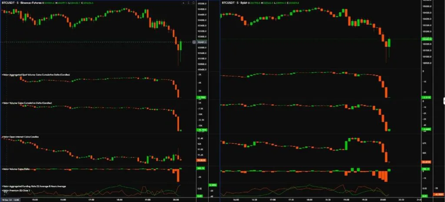Viewport: 445px width, 202px height.
Task: Click the Binance-Futures open price value after O
Action: point(49,3)
